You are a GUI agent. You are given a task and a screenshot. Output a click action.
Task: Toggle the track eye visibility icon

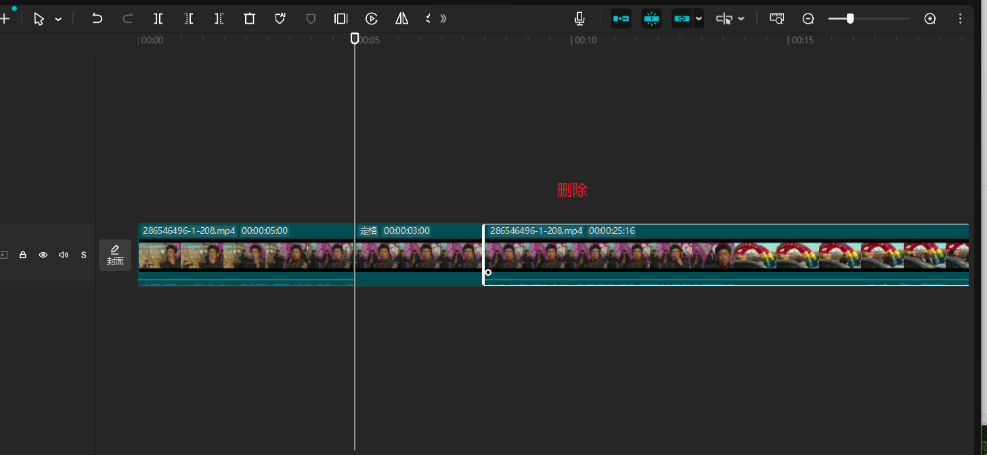(x=43, y=255)
